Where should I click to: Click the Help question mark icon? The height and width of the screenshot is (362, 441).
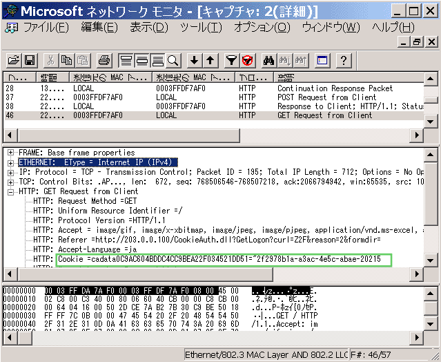pyautogui.click(x=344, y=61)
